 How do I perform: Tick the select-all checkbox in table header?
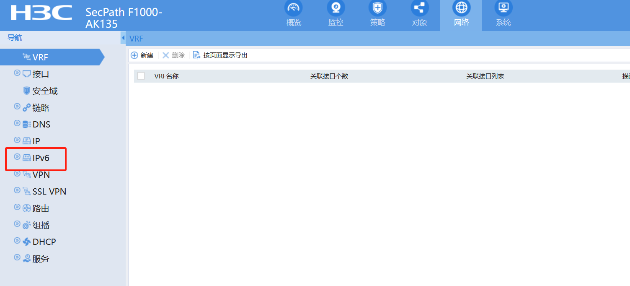(x=141, y=76)
